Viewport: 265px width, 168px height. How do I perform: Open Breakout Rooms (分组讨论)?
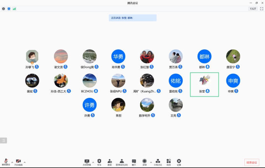coord(158,161)
